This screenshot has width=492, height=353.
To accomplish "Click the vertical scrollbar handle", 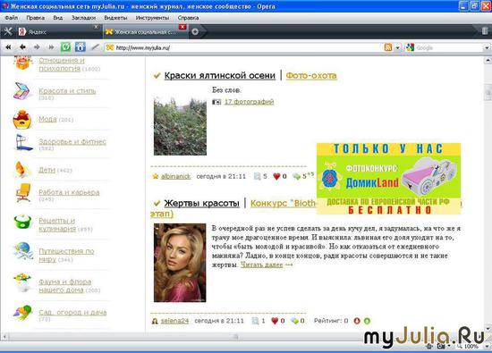I will click(488, 92).
